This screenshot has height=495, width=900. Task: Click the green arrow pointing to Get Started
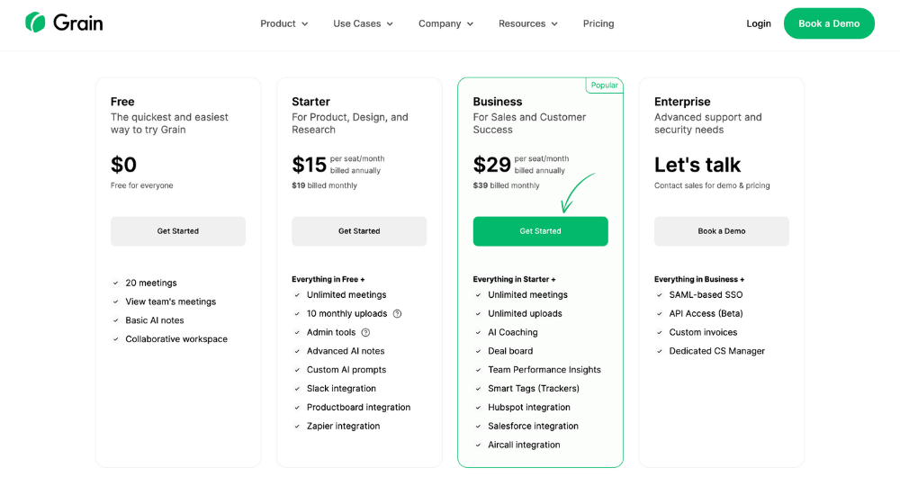coord(576,193)
